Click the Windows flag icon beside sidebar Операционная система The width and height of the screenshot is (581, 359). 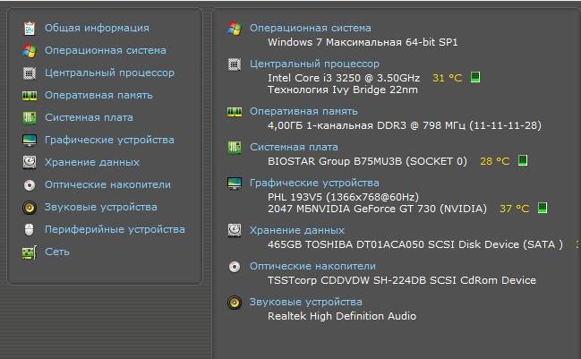coord(30,51)
